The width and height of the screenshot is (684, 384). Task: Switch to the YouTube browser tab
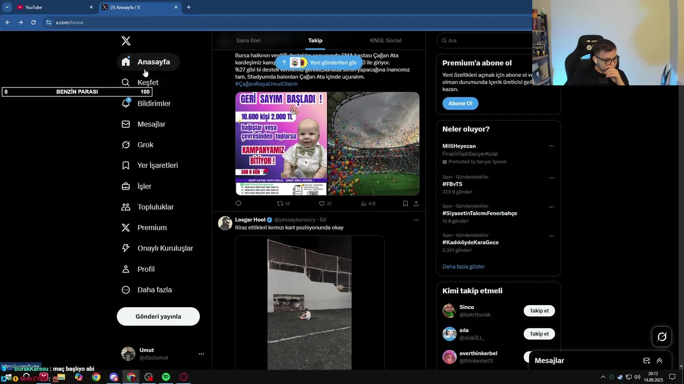pos(53,7)
